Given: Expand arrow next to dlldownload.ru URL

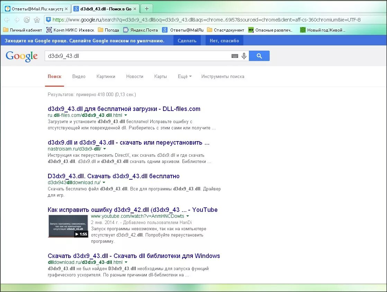Looking at the screenshot, I should 126,262.
